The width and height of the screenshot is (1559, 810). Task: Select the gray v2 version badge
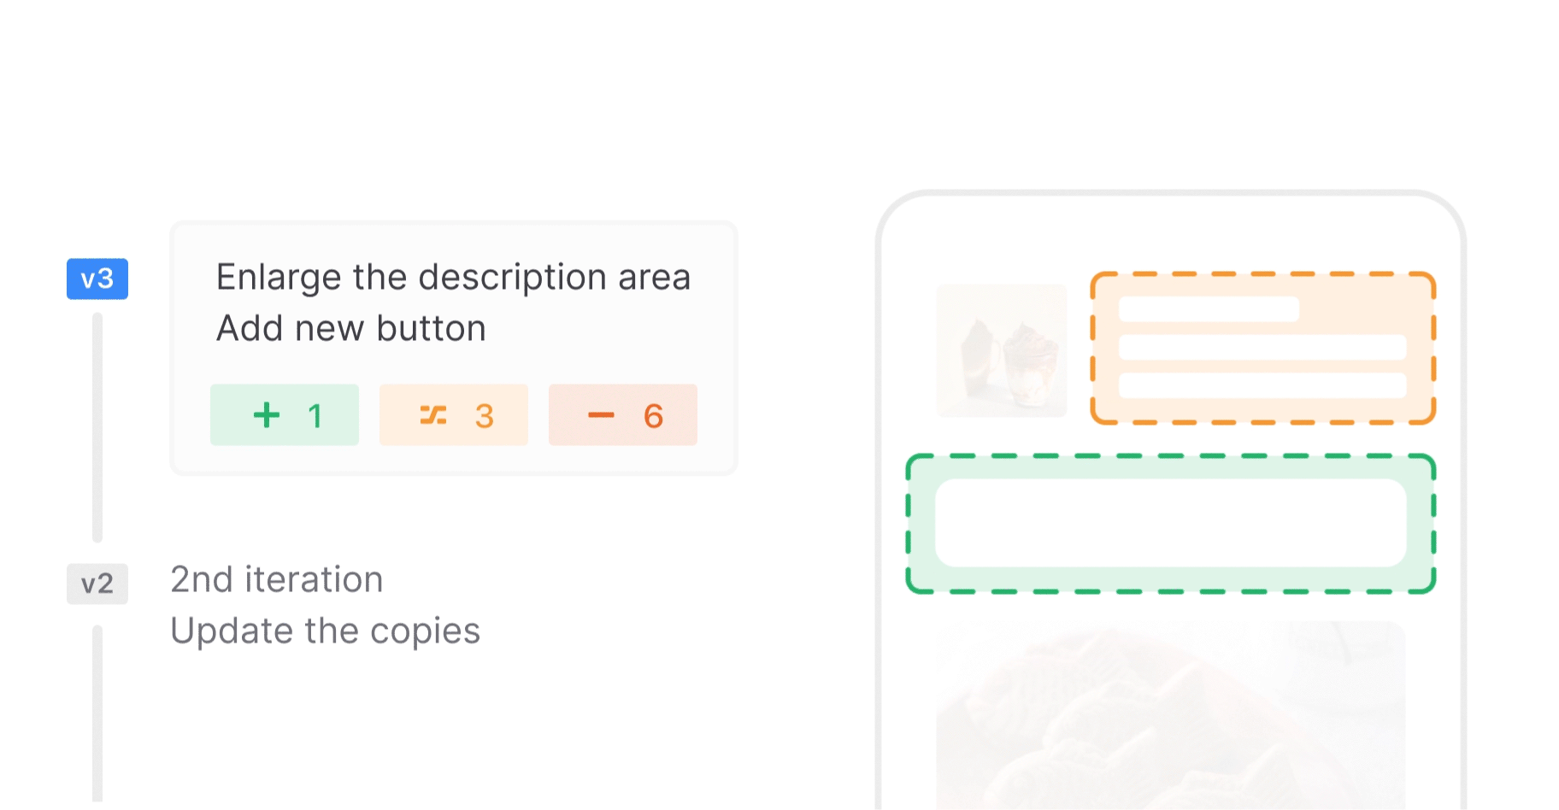tap(97, 584)
